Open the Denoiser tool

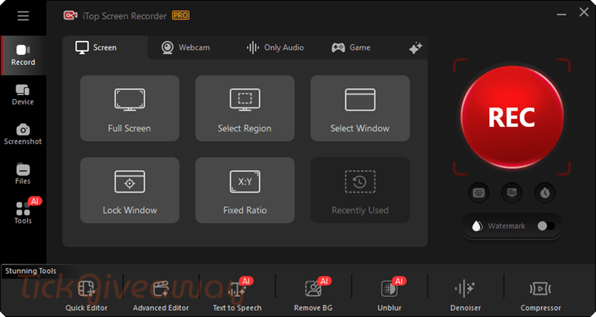pos(465,296)
